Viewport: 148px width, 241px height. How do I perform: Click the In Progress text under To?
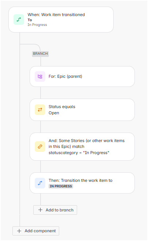click(x=37, y=25)
